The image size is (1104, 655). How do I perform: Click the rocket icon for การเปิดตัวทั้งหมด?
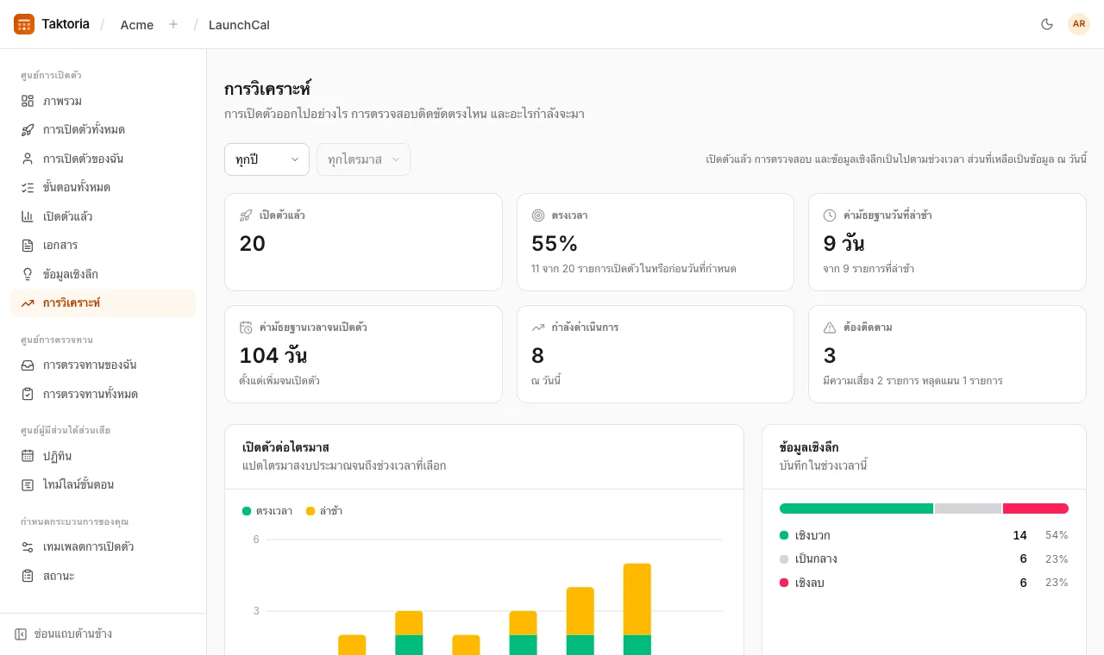coord(28,130)
